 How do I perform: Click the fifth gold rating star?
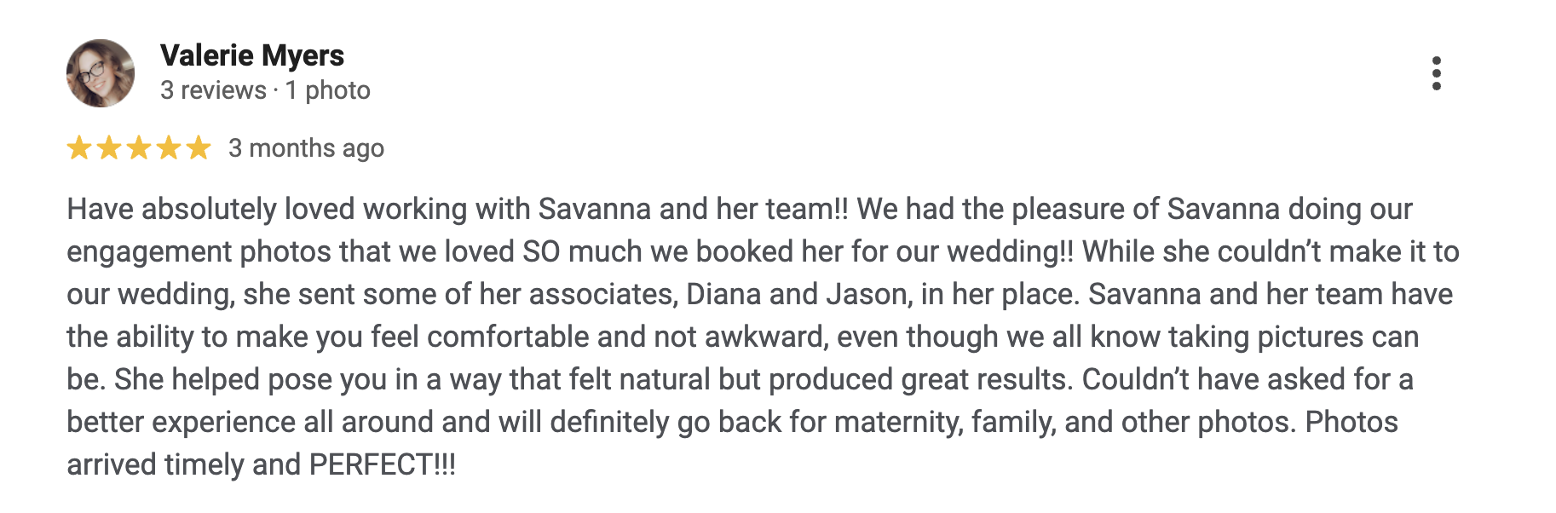point(199,147)
